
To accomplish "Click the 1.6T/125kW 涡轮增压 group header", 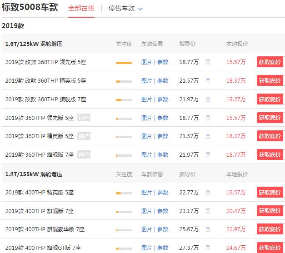I will coord(34,44).
